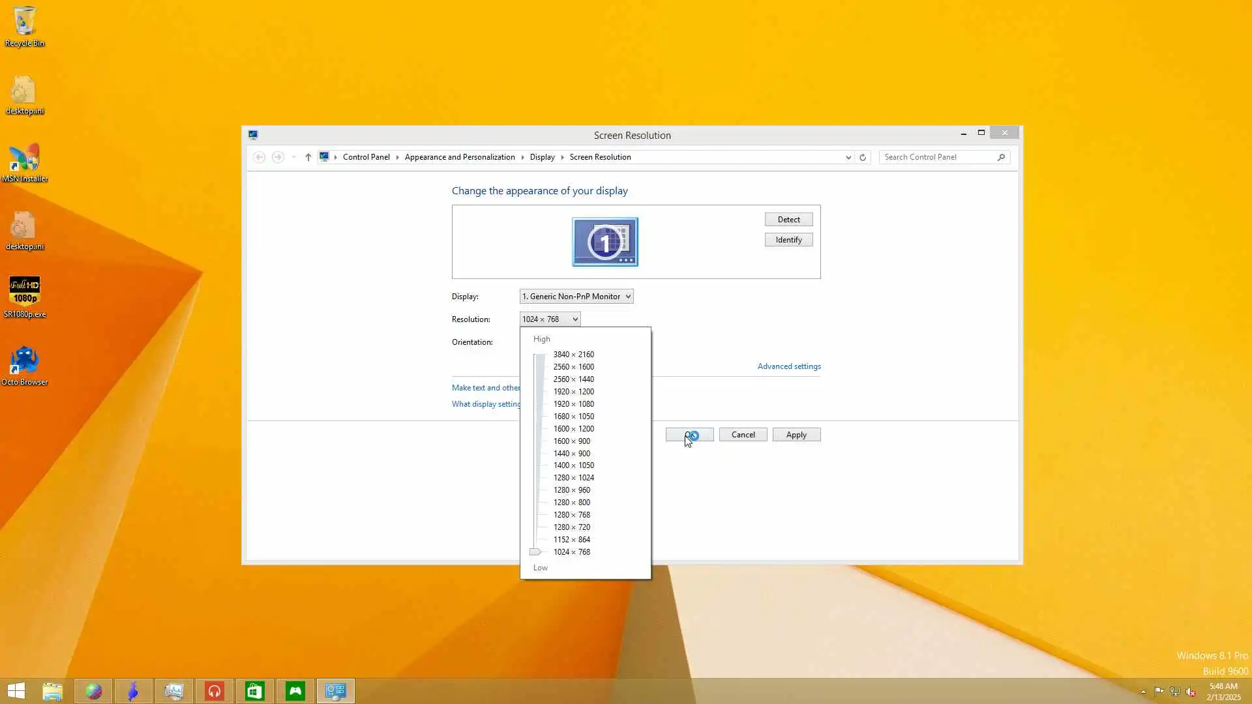The height and width of the screenshot is (704, 1252).
Task: Click the Detect button
Action: [x=788, y=220]
